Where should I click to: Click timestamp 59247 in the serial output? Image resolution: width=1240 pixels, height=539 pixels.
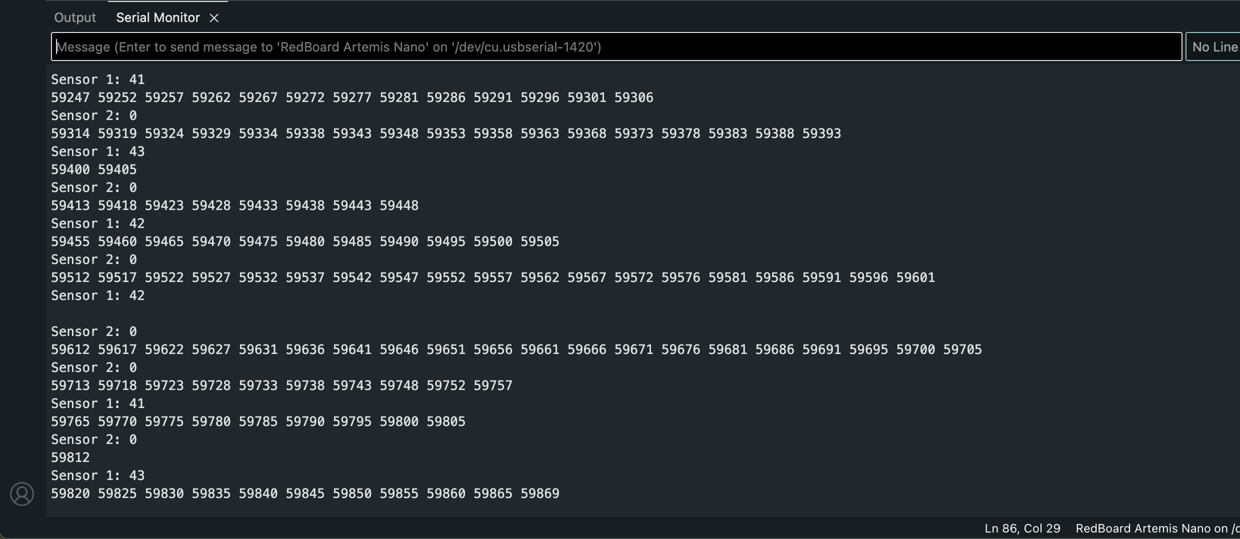click(x=70, y=97)
